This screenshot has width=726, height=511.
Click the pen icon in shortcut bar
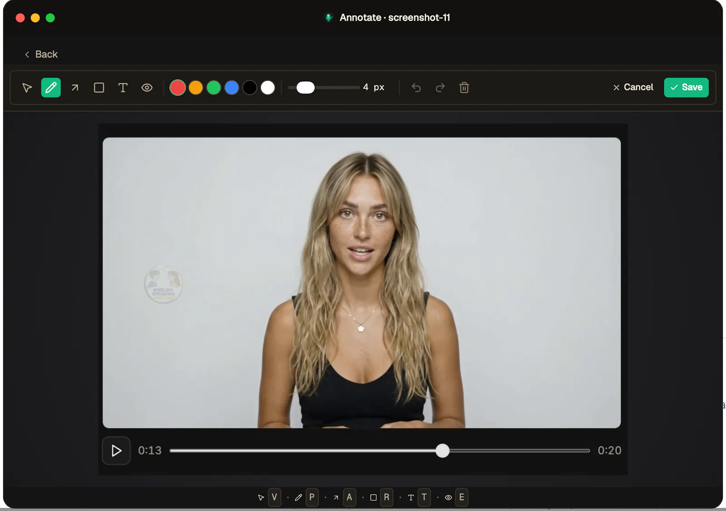[x=298, y=497]
